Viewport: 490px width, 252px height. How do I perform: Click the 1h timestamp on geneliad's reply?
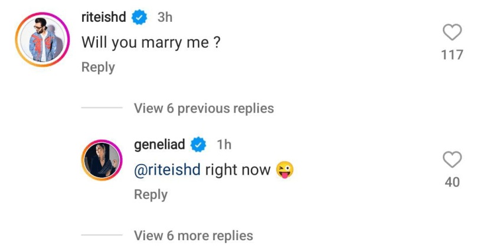point(224,144)
